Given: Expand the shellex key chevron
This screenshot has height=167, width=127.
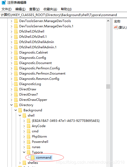Looking at the screenshot, I should pos(20,163).
